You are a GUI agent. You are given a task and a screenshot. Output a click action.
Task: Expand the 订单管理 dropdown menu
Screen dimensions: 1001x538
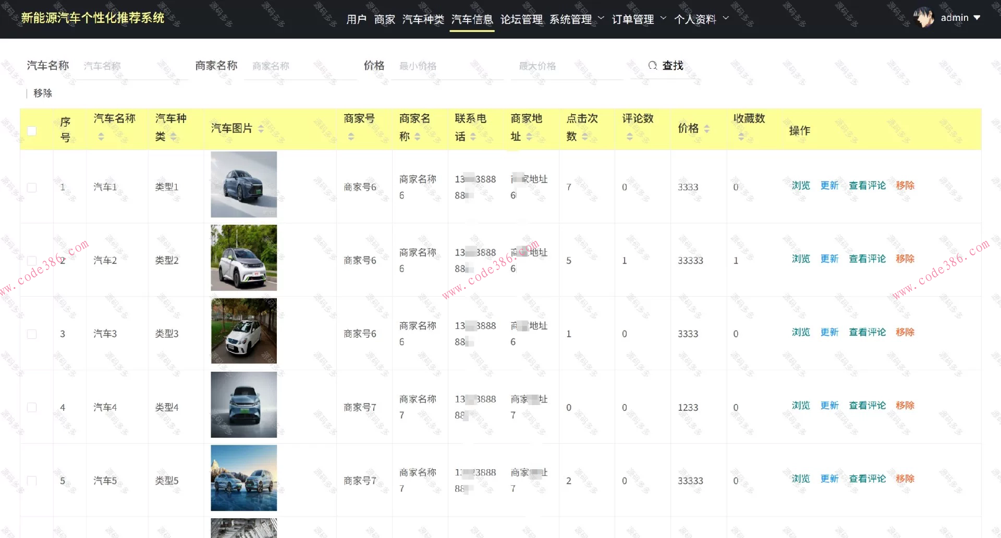[x=633, y=19]
